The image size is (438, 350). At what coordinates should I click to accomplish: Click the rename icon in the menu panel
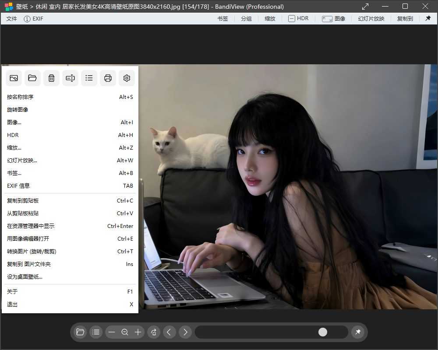pyautogui.click(x=70, y=78)
